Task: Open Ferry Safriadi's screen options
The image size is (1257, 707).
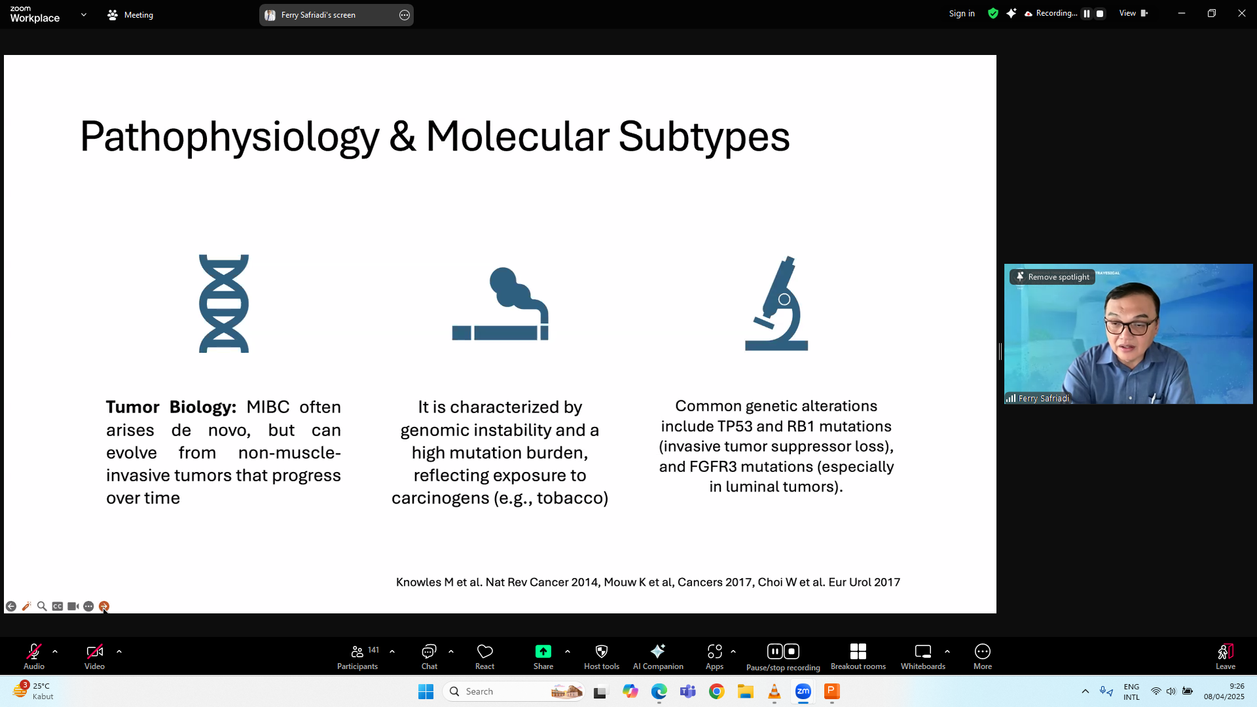Action: pyautogui.click(x=405, y=15)
